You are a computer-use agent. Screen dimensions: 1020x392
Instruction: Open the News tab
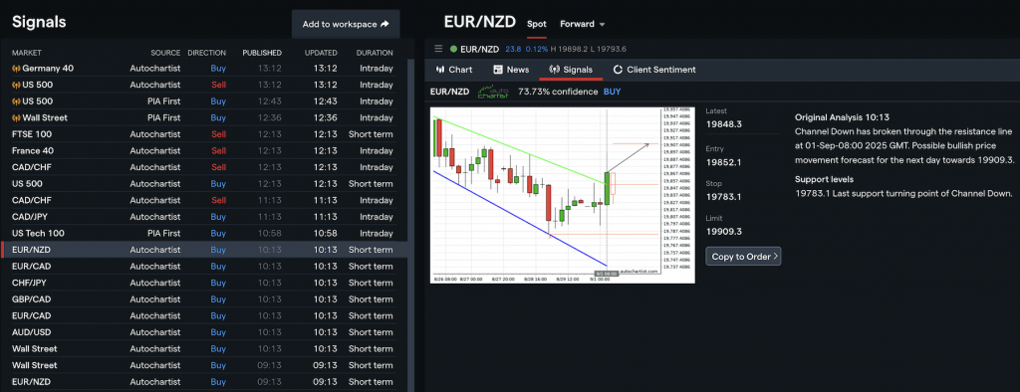point(511,70)
